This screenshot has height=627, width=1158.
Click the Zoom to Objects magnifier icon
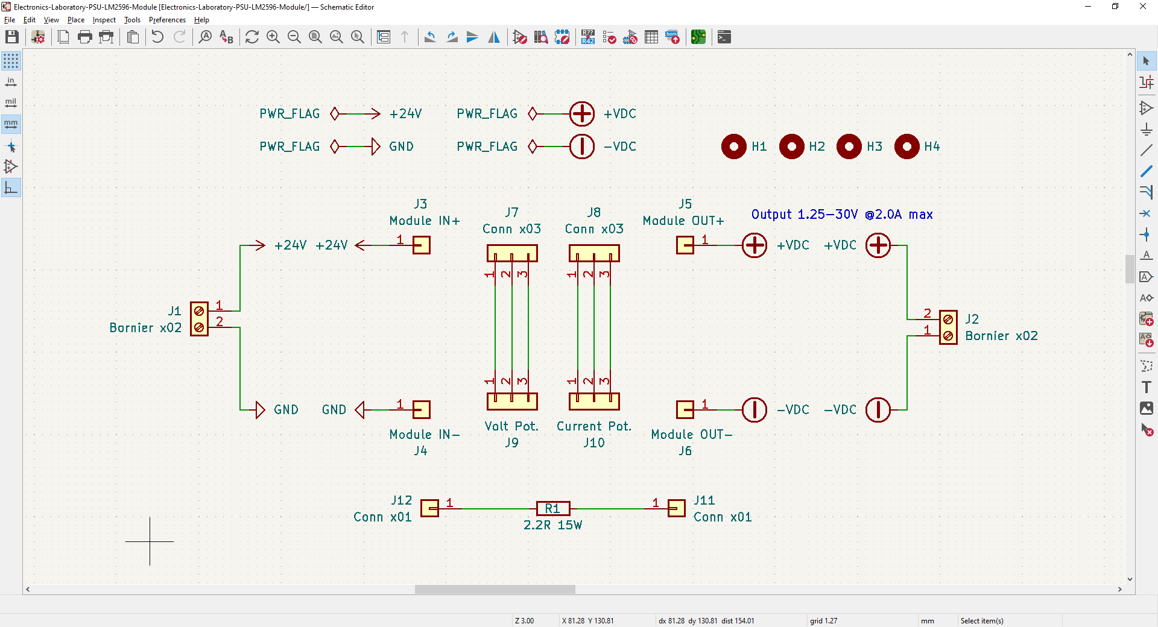[x=337, y=37]
